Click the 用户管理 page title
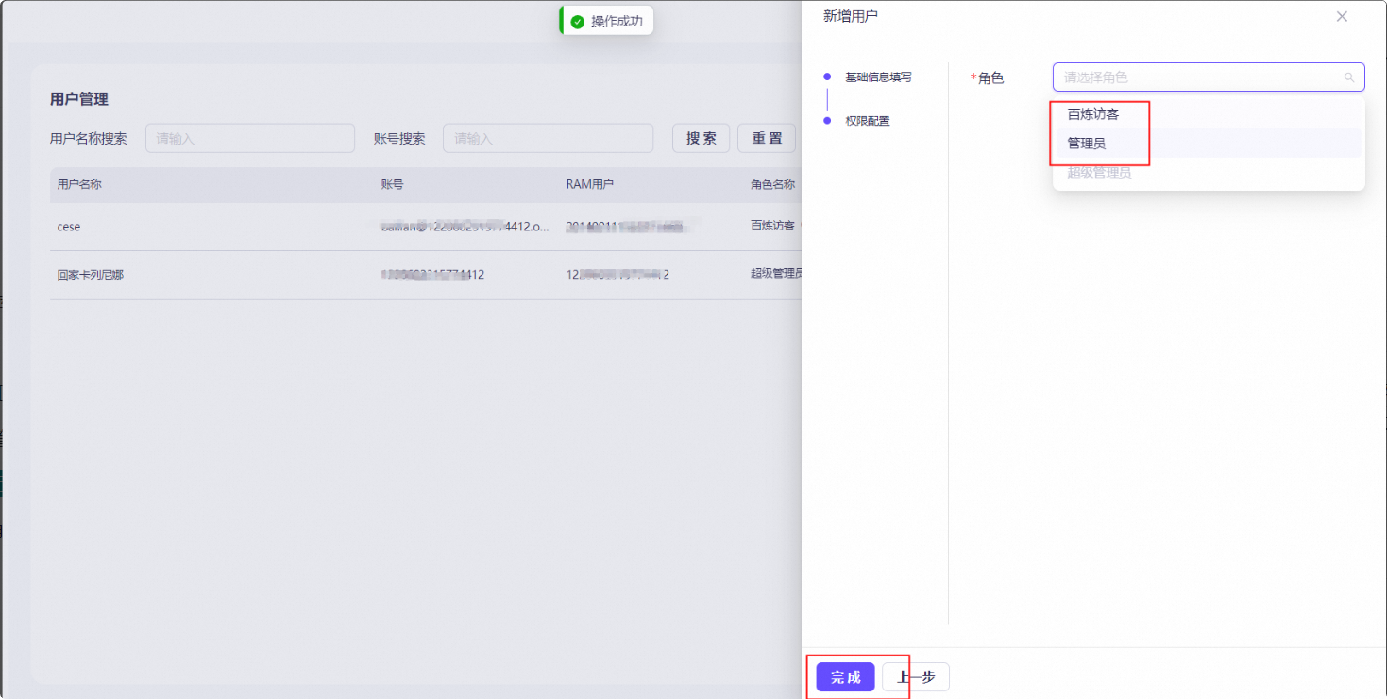Image resolution: width=1387 pixels, height=699 pixels. pos(79,99)
